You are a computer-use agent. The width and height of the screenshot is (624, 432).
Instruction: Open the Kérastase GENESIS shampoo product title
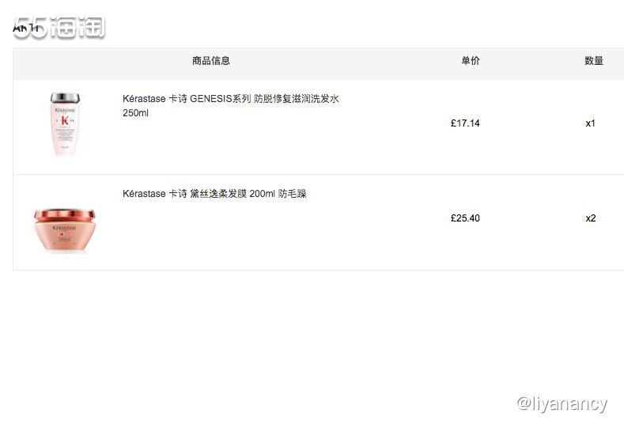pos(230,100)
